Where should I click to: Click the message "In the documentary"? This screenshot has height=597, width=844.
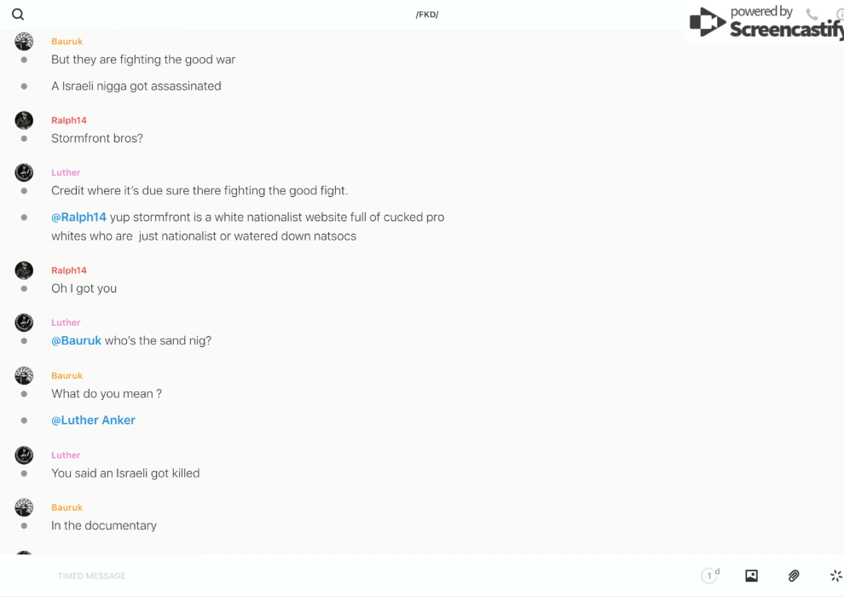point(104,526)
